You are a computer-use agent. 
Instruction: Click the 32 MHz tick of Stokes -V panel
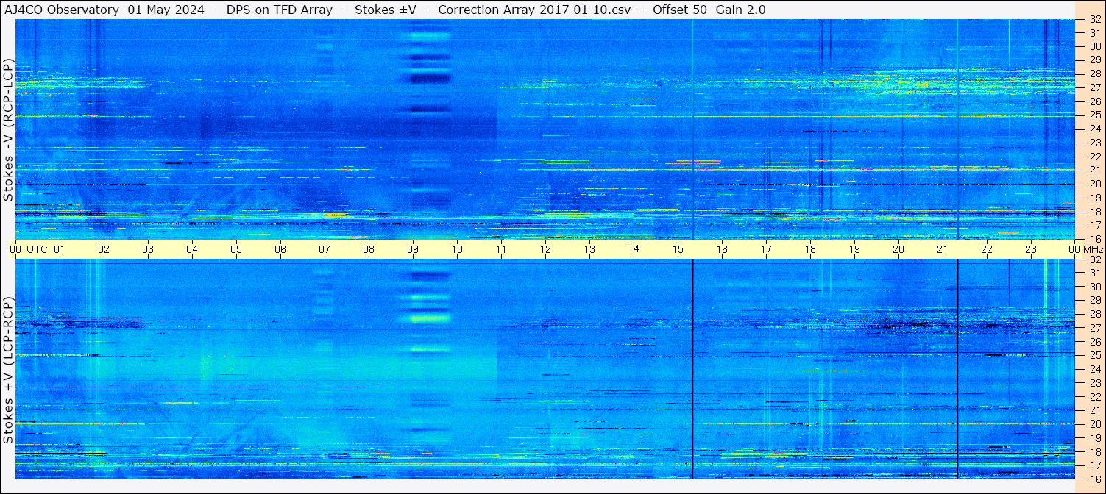(1094, 21)
